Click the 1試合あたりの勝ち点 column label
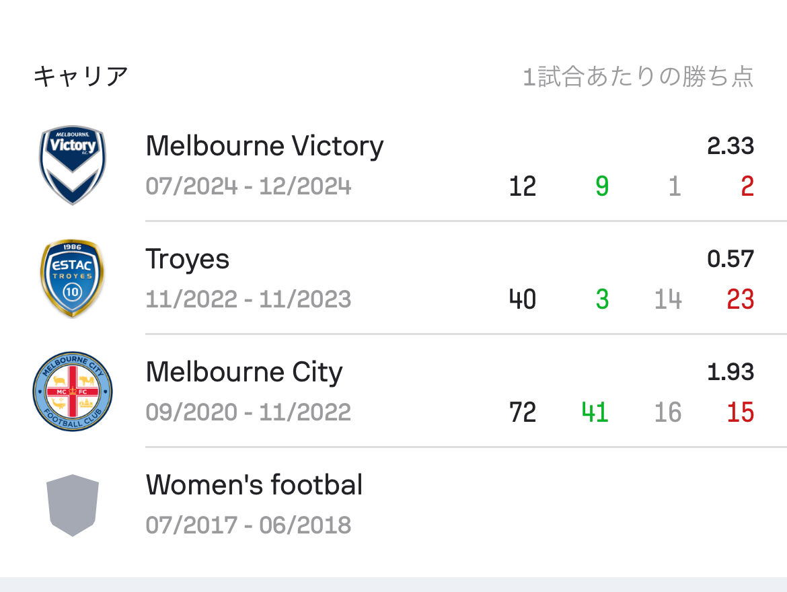The image size is (787, 592). point(638,77)
